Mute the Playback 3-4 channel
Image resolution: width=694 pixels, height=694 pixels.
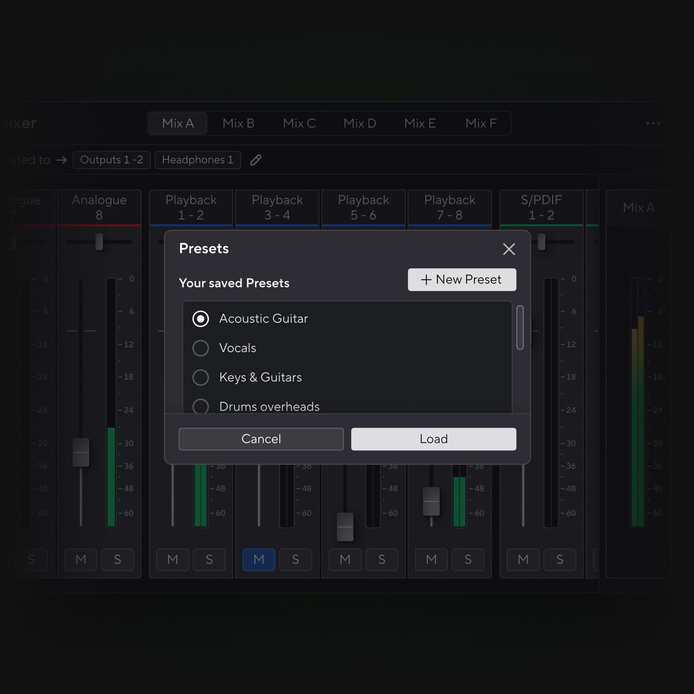coord(259,560)
